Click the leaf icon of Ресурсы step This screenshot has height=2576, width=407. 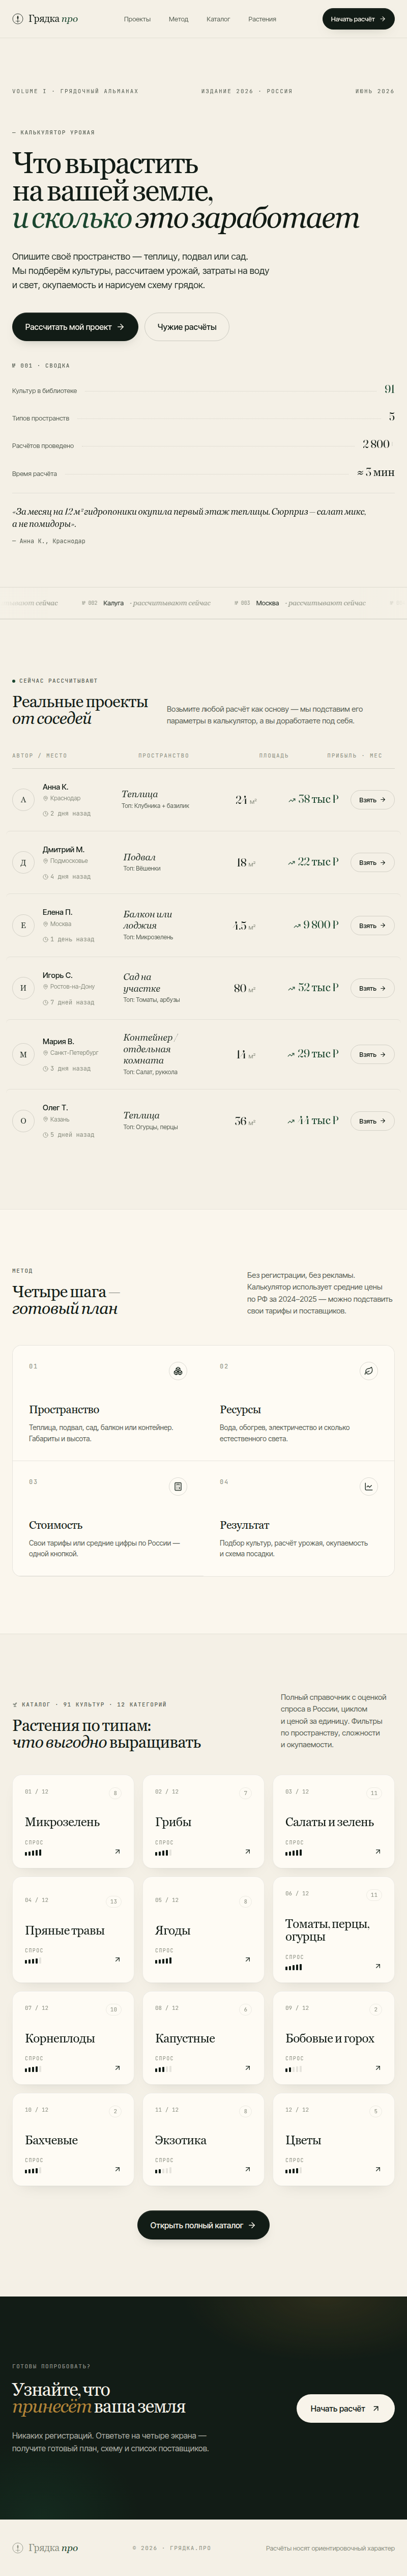[x=368, y=1371]
